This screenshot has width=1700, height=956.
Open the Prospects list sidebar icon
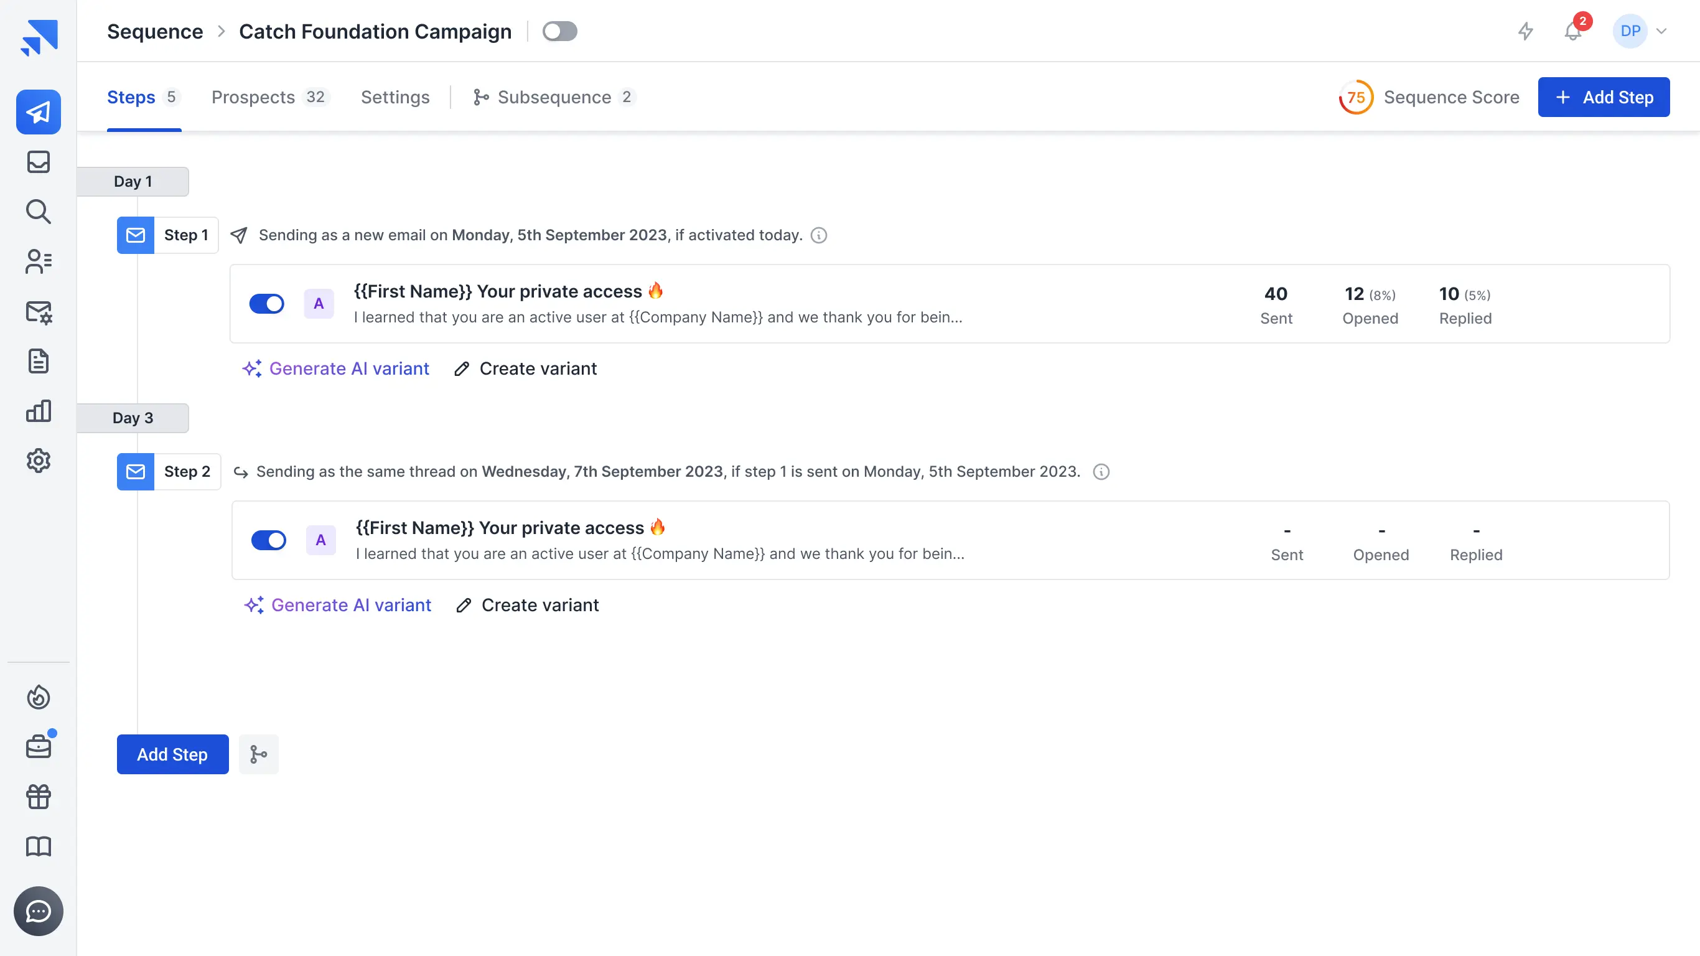point(39,261)
